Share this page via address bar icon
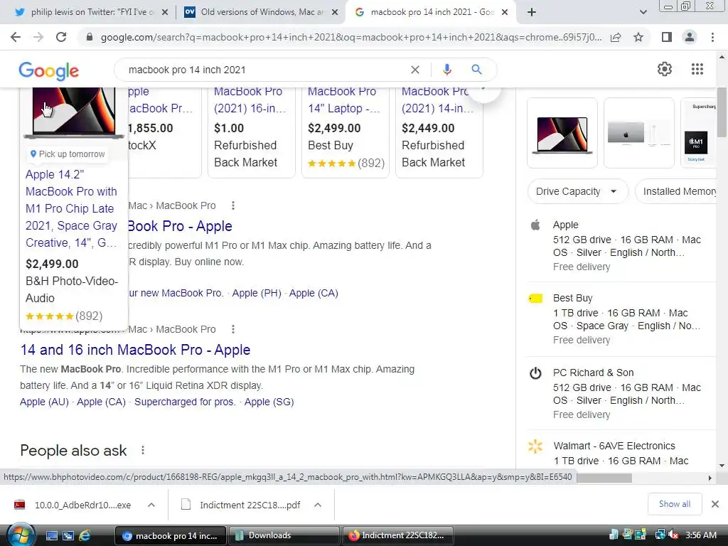 pyautogui.click(x=616, y=37)
